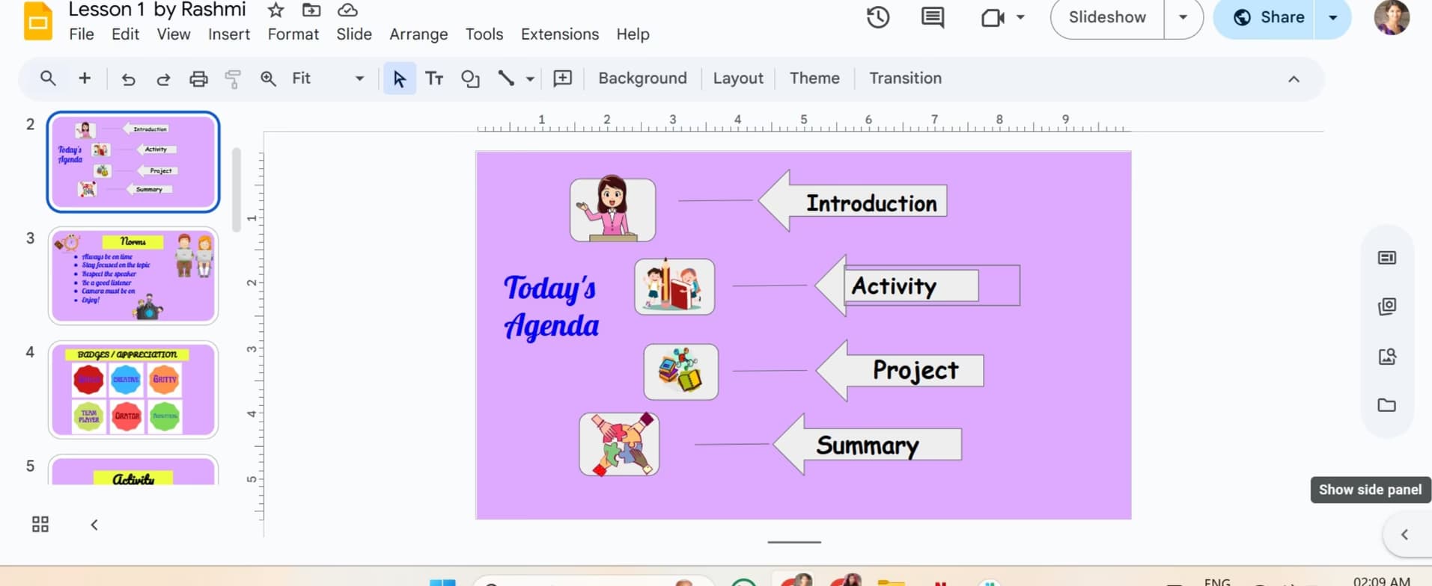This screenshot has height=586, width=1432.
Task: Open the Shape tool
Action: click(x=470, y=78)
